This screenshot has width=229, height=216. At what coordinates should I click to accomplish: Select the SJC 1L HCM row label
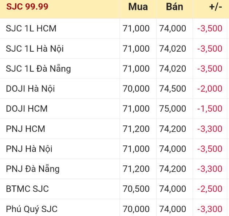31,28
